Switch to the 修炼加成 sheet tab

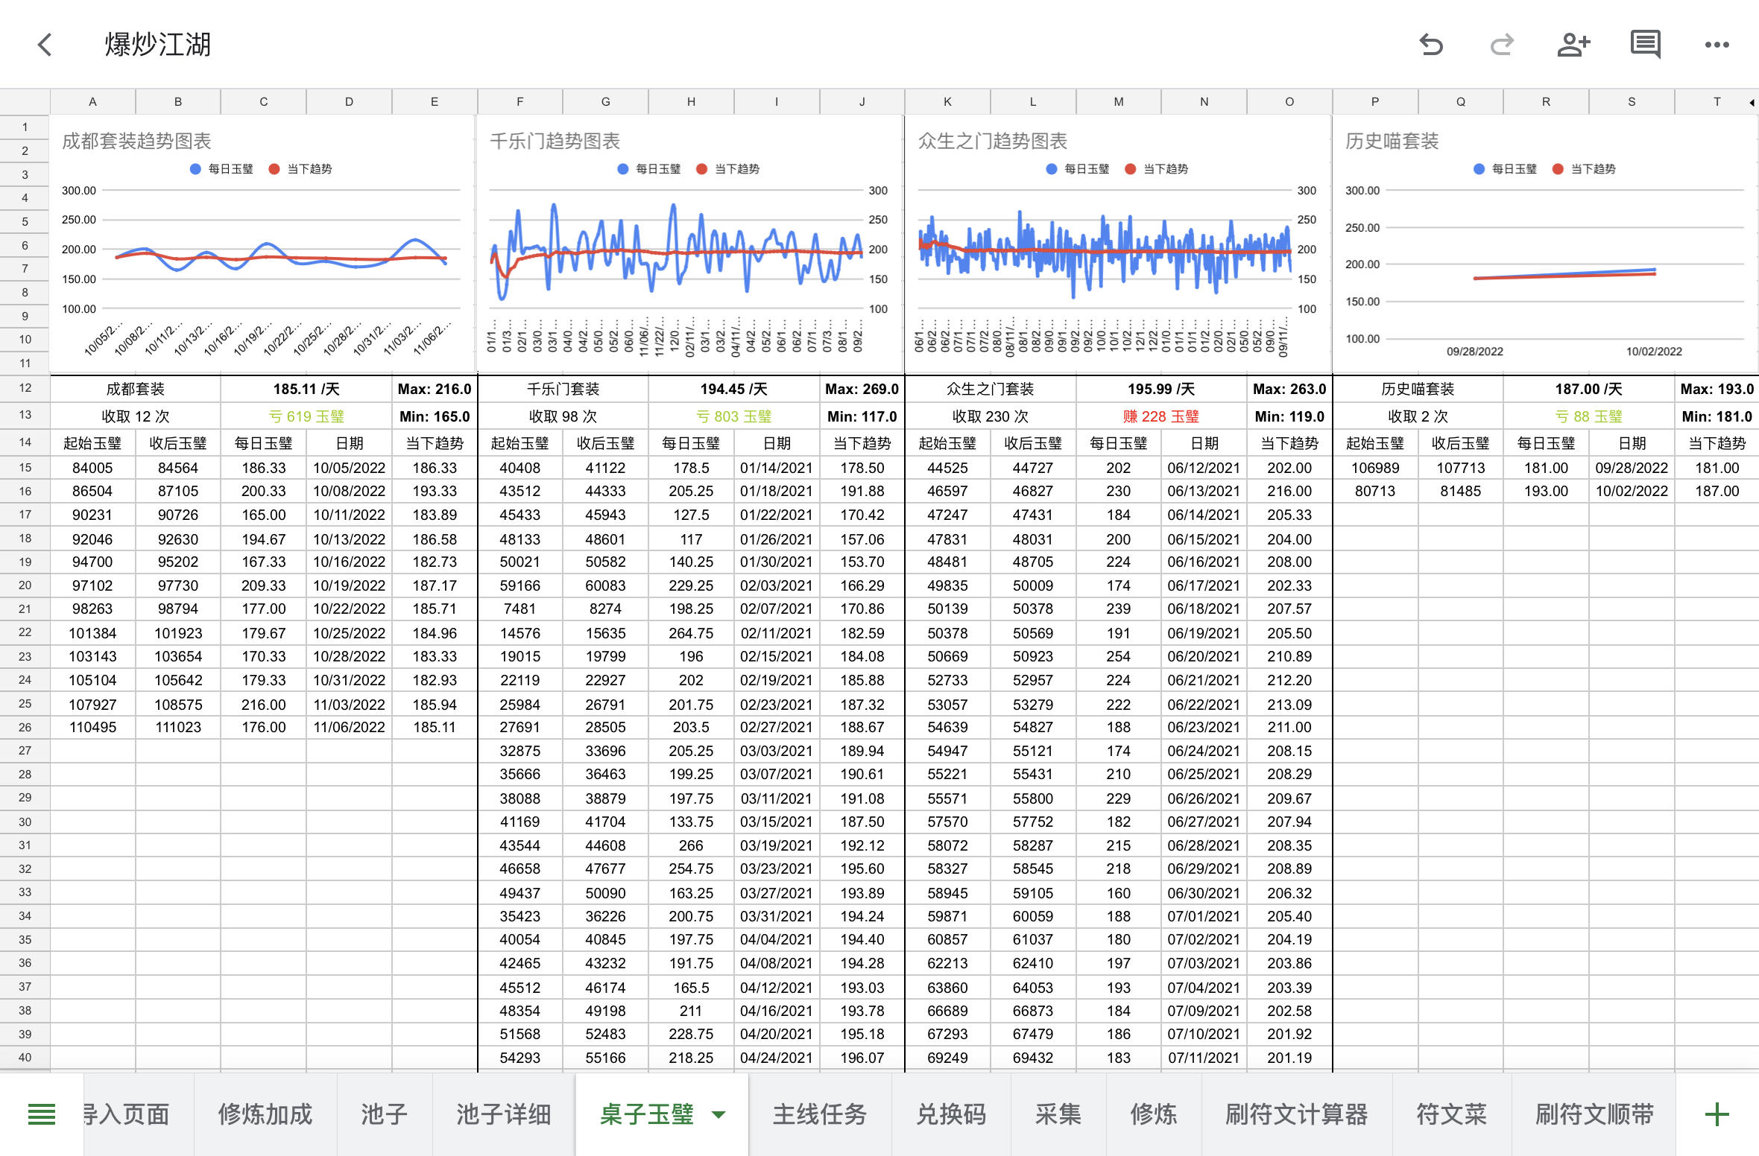click(x=265, y=1114)
